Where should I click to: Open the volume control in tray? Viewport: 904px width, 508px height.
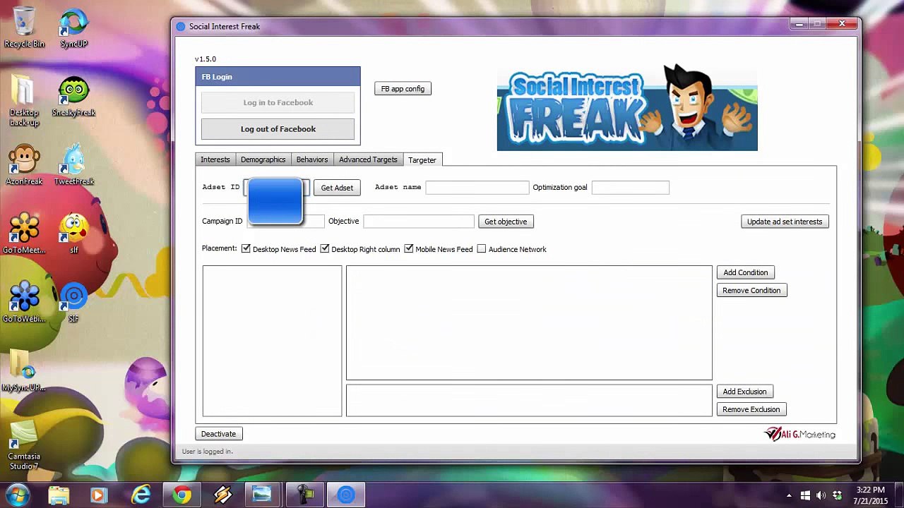tap(821, 496)
